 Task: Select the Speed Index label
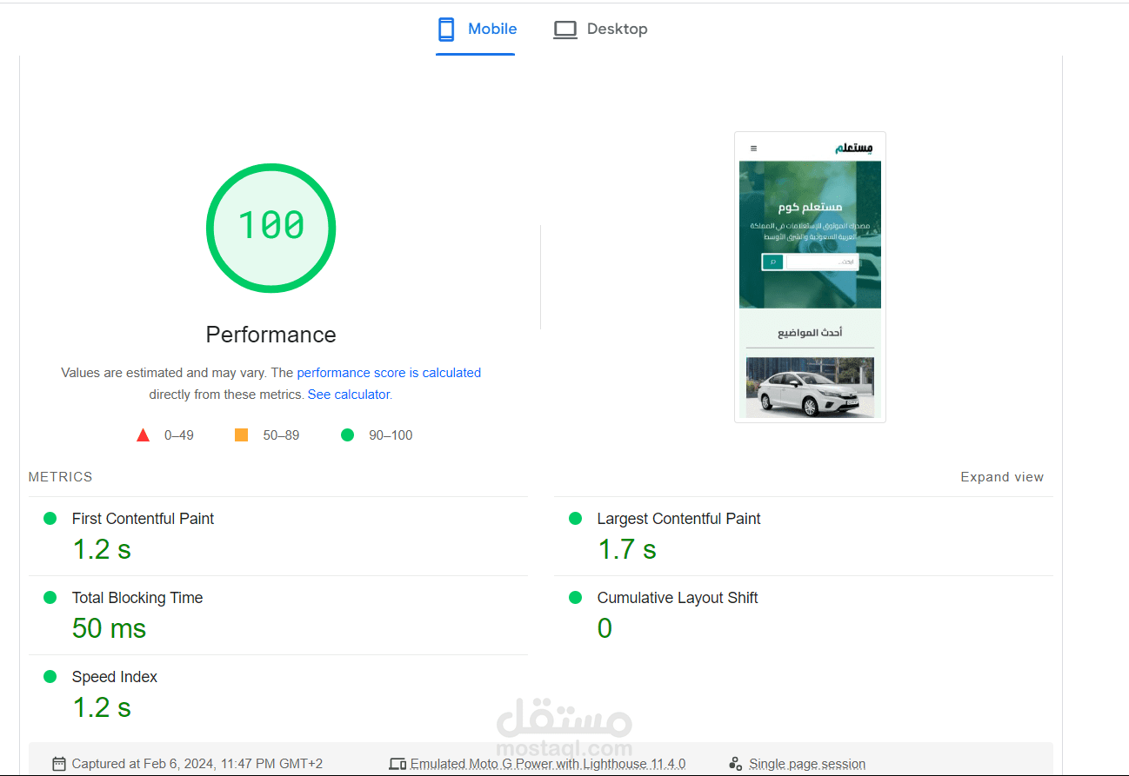click(115, 677)
